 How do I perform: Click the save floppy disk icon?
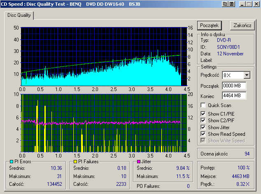[231, 4]
